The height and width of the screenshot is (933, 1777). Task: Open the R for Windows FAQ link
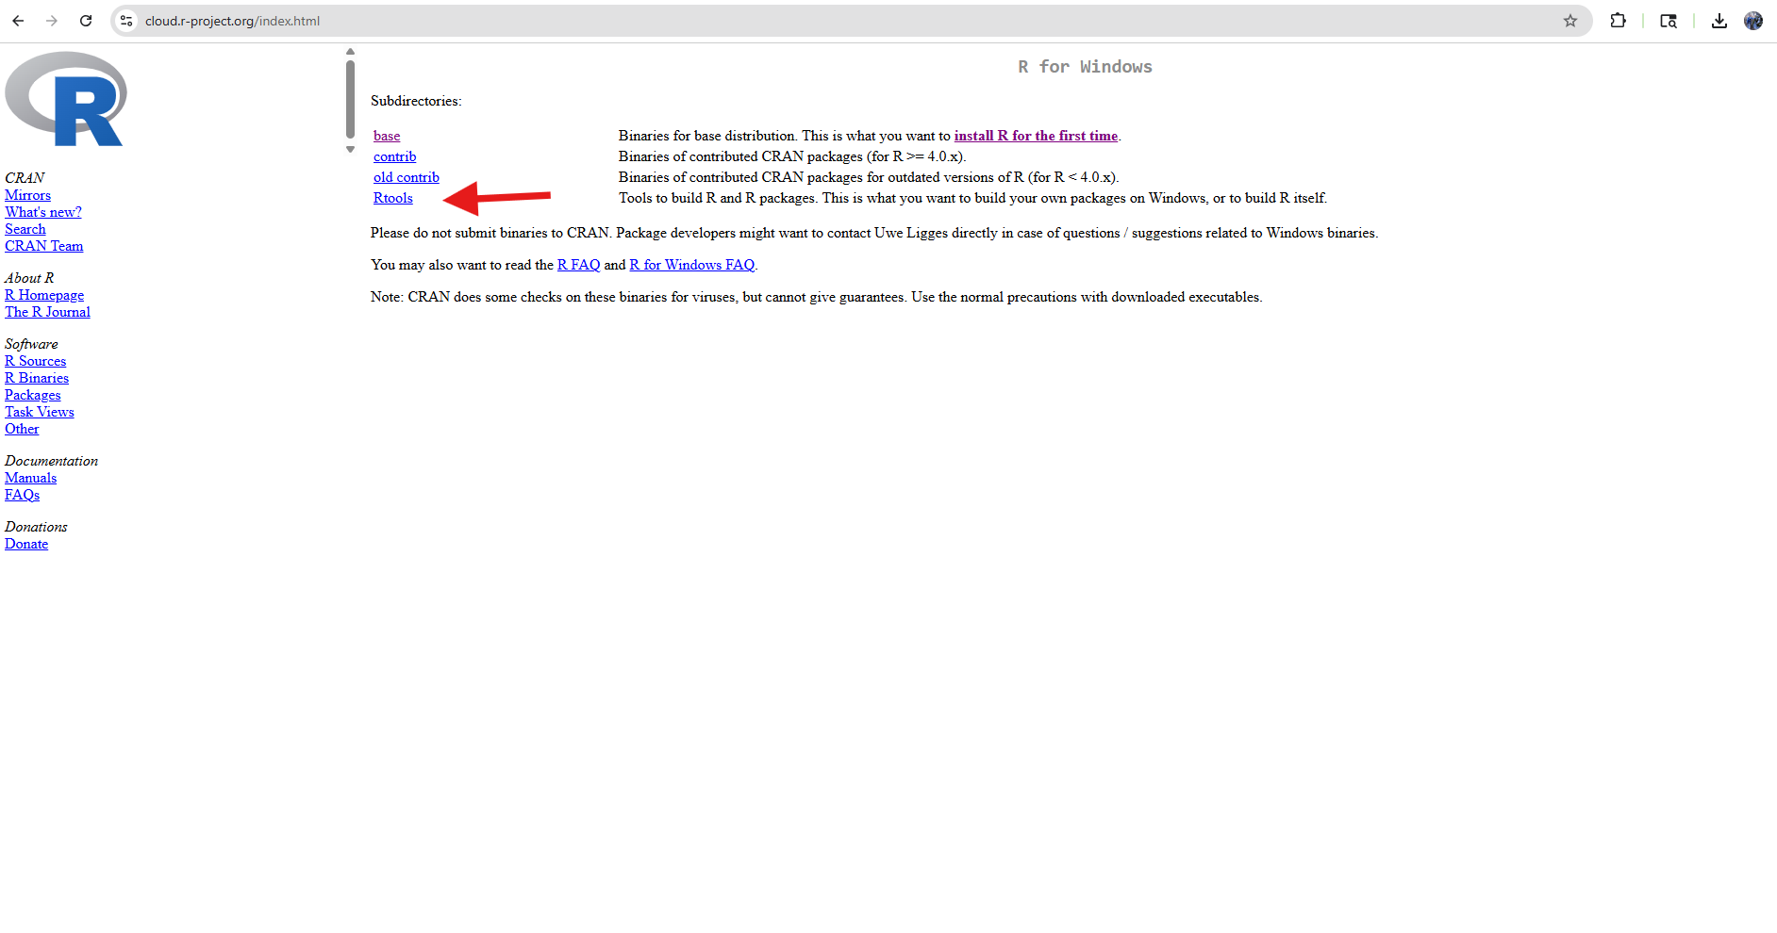pos(692,265)
